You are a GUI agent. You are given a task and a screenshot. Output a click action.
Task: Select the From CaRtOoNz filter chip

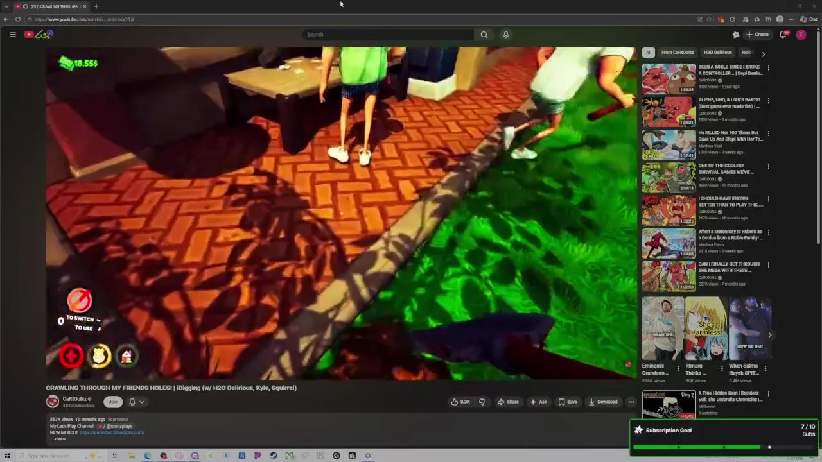tap(678, 53)
